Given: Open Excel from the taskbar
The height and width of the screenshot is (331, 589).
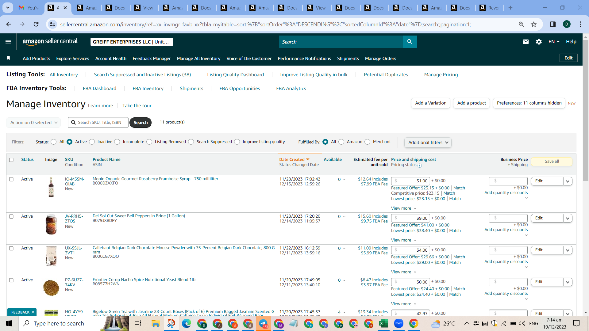Looking at the screenshot, I should pyautogui.click(x=383, y=323).
